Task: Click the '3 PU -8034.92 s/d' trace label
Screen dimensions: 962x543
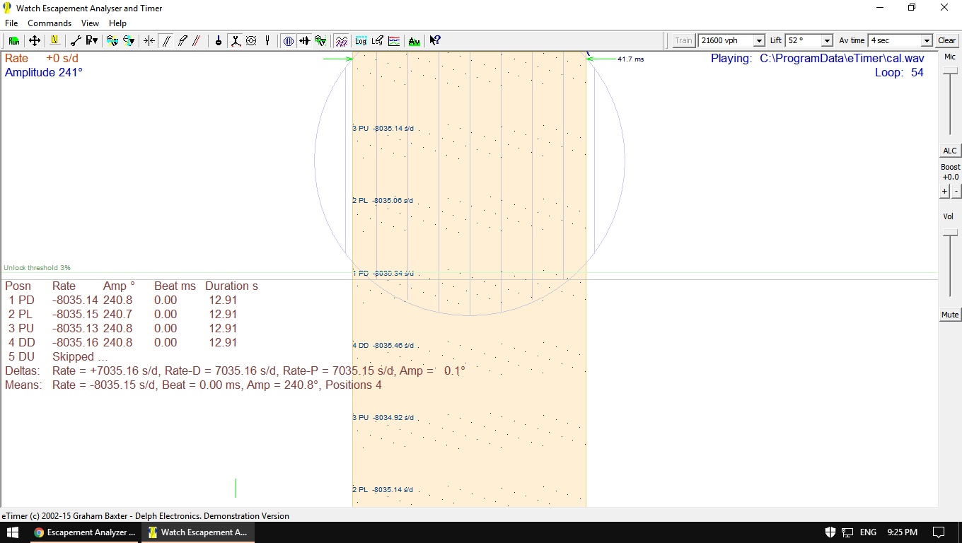Action: click(x=383, y=418)
